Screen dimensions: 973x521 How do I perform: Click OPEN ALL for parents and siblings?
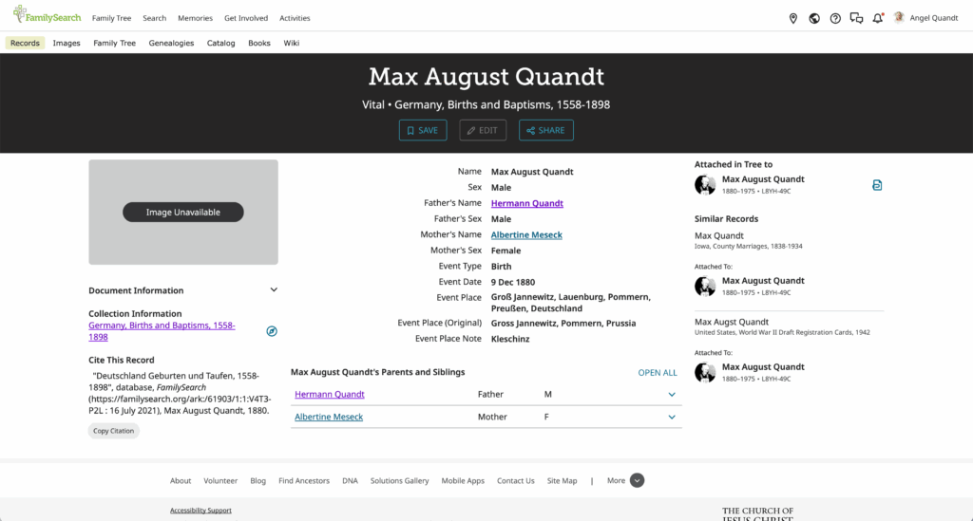point(658,372)
